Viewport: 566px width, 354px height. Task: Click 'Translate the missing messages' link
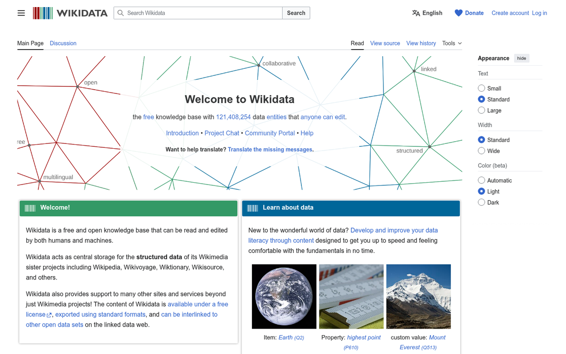point(270,150)
